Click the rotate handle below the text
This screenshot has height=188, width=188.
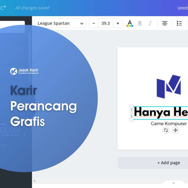point(166,130)
